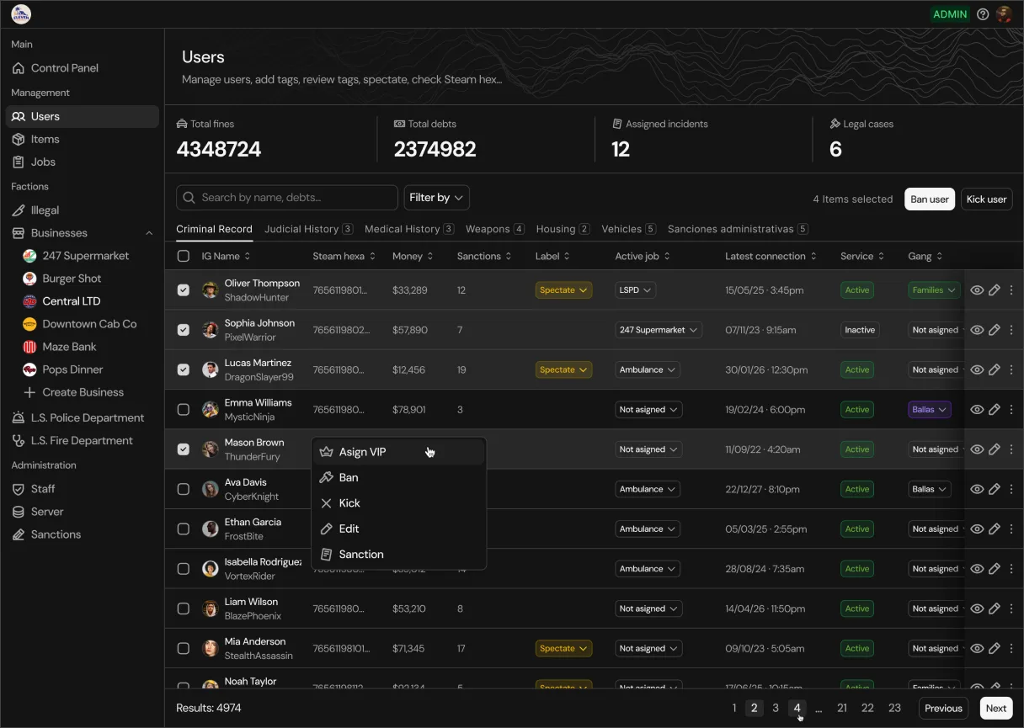1024x728 pixels.
Task: Open more options for Oliver Thompson
Action: click(1011, 290)
